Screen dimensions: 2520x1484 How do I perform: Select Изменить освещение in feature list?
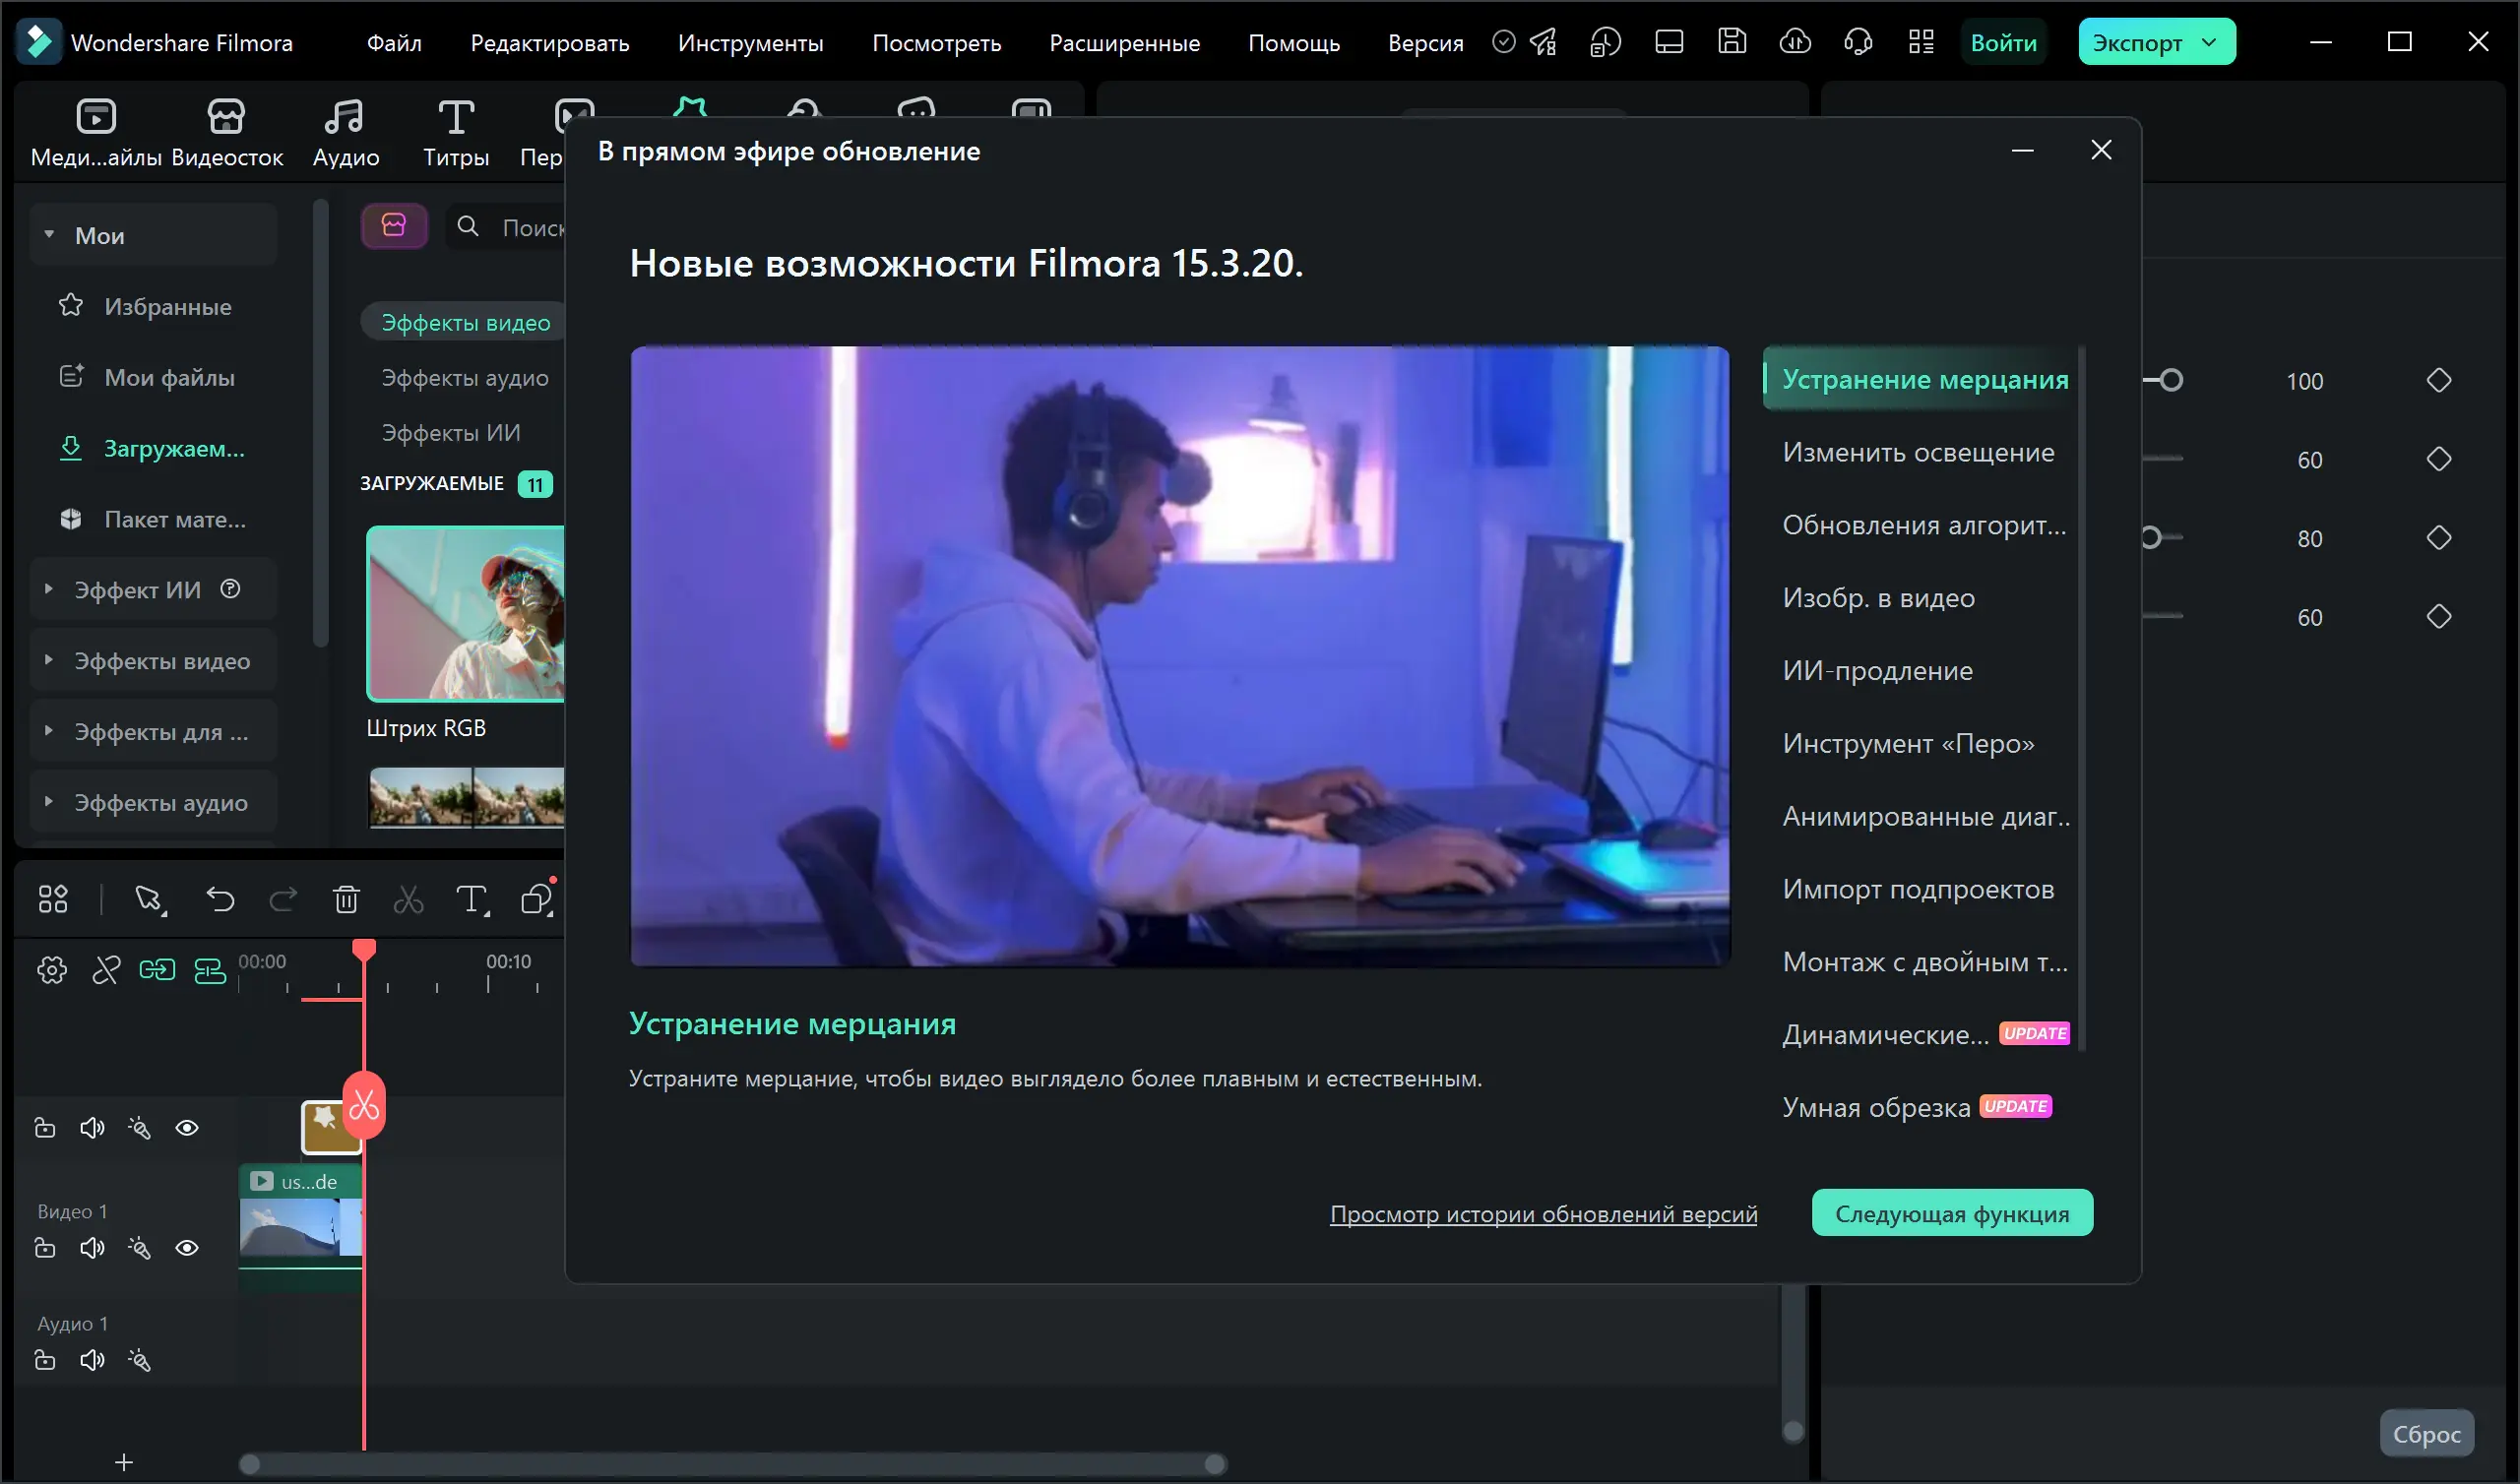tap(1917, 452)
